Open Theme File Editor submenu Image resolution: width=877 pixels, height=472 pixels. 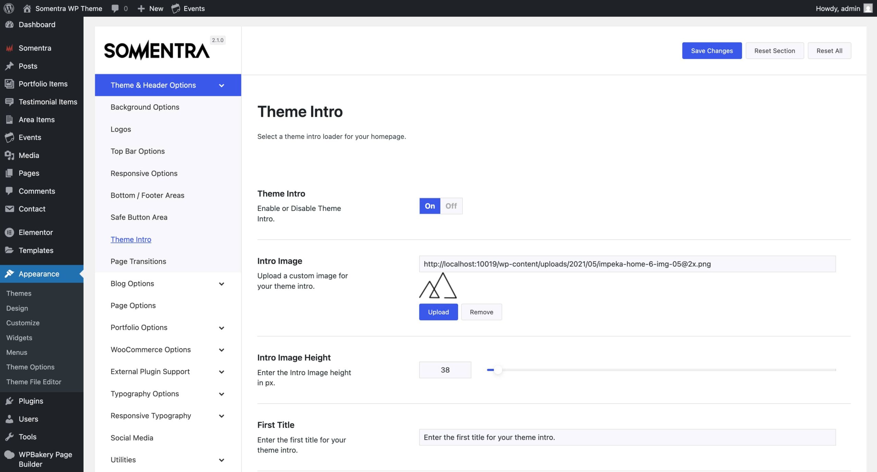pos(34,382)
